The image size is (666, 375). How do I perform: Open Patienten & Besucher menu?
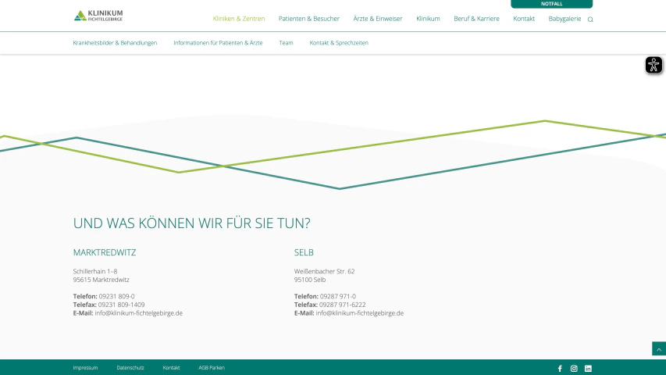tap(308, 19)
